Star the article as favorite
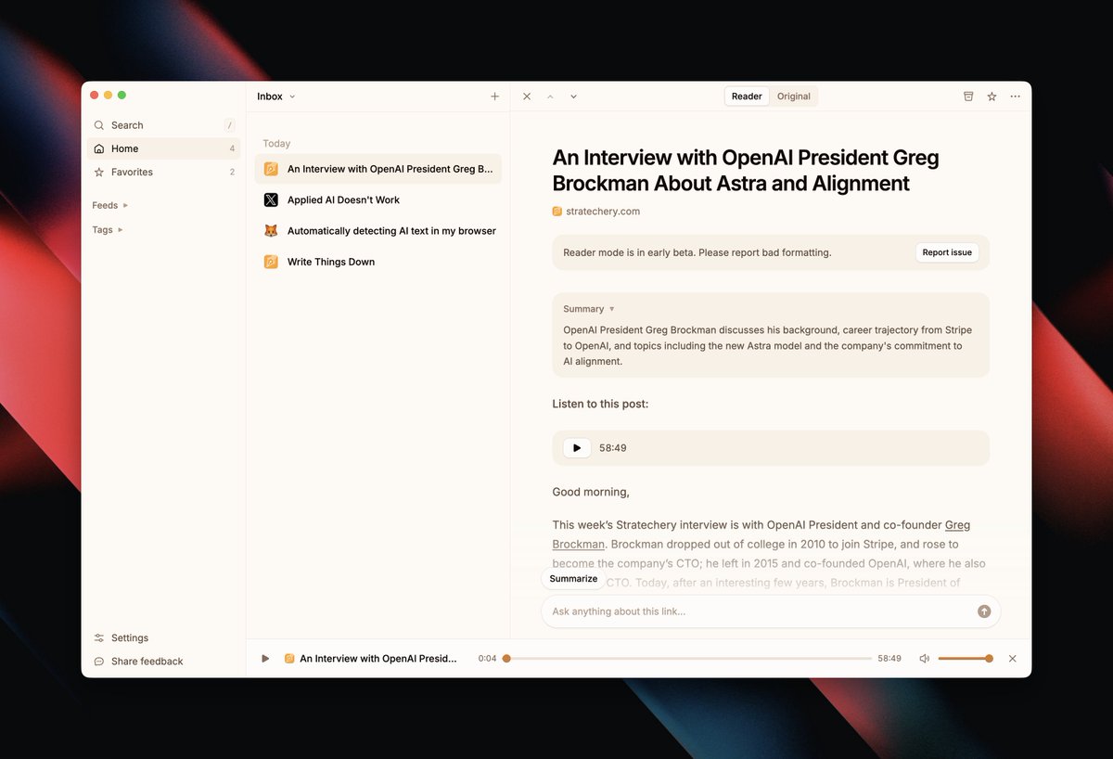This screenshot has width=1113, height=759. coord(991,96)
